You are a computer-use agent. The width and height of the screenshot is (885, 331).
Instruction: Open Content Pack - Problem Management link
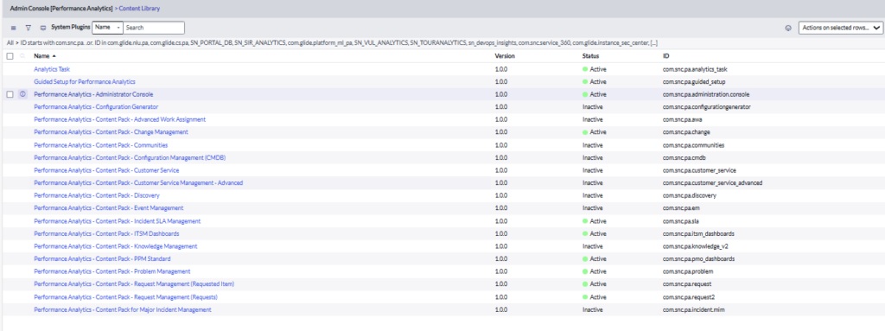click(111, 271)
